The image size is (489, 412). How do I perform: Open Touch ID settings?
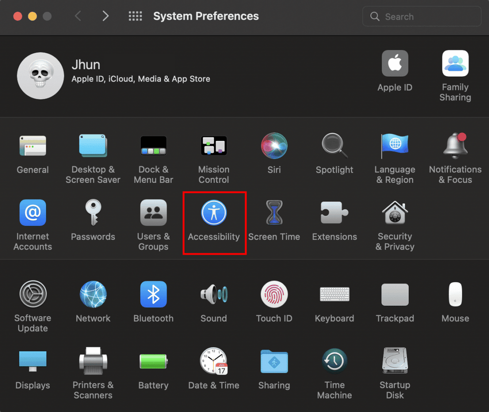[274, 294]
